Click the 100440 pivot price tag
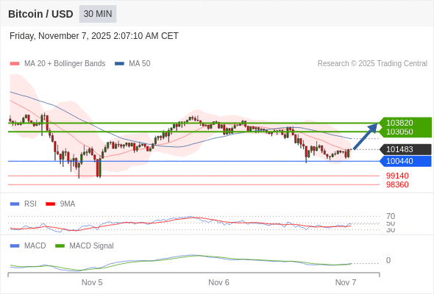This screenshot has width=434, height=294. tap(405, 161)
